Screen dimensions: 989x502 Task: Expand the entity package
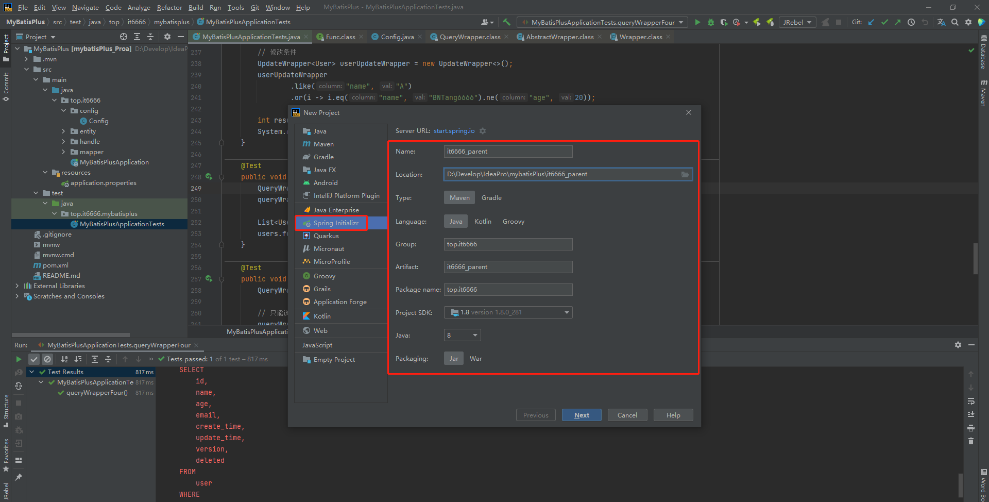click(x=64, y=131)
